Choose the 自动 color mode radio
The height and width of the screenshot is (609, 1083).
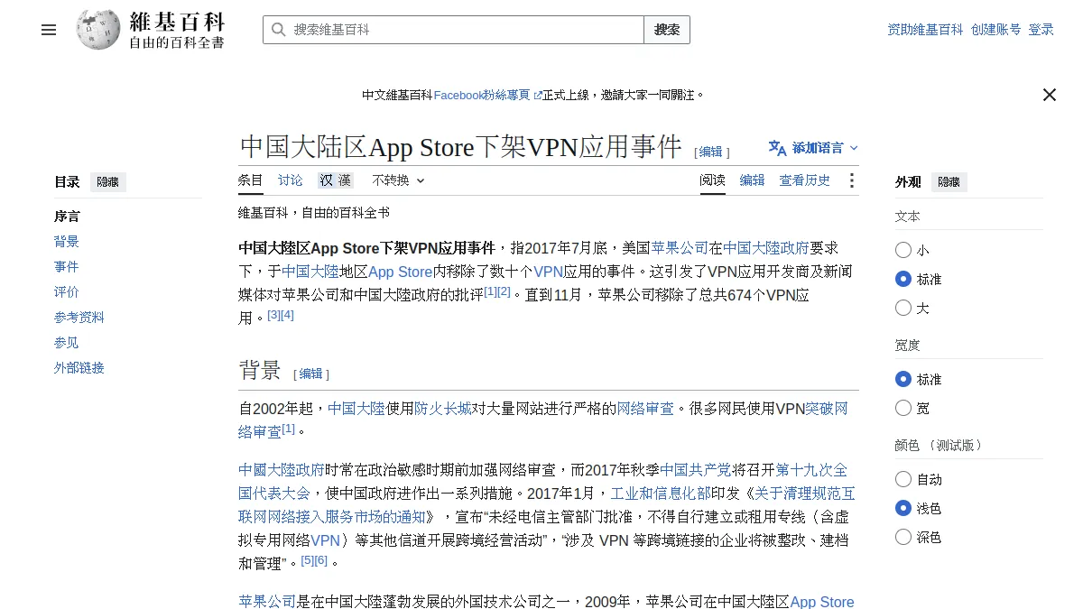(903, 479)
